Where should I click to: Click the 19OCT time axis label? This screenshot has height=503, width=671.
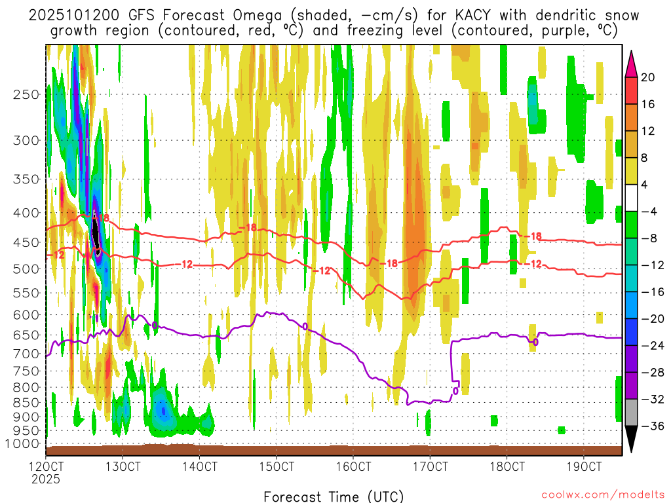(584, 466)
